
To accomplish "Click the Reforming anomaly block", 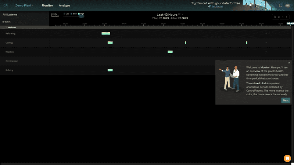I will (106, 33).
